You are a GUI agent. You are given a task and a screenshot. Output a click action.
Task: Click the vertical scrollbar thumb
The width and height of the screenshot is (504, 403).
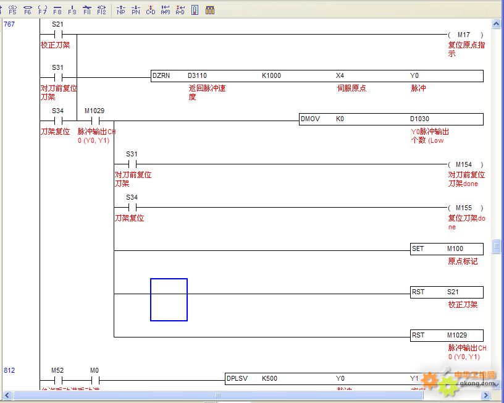pos(496,246)
